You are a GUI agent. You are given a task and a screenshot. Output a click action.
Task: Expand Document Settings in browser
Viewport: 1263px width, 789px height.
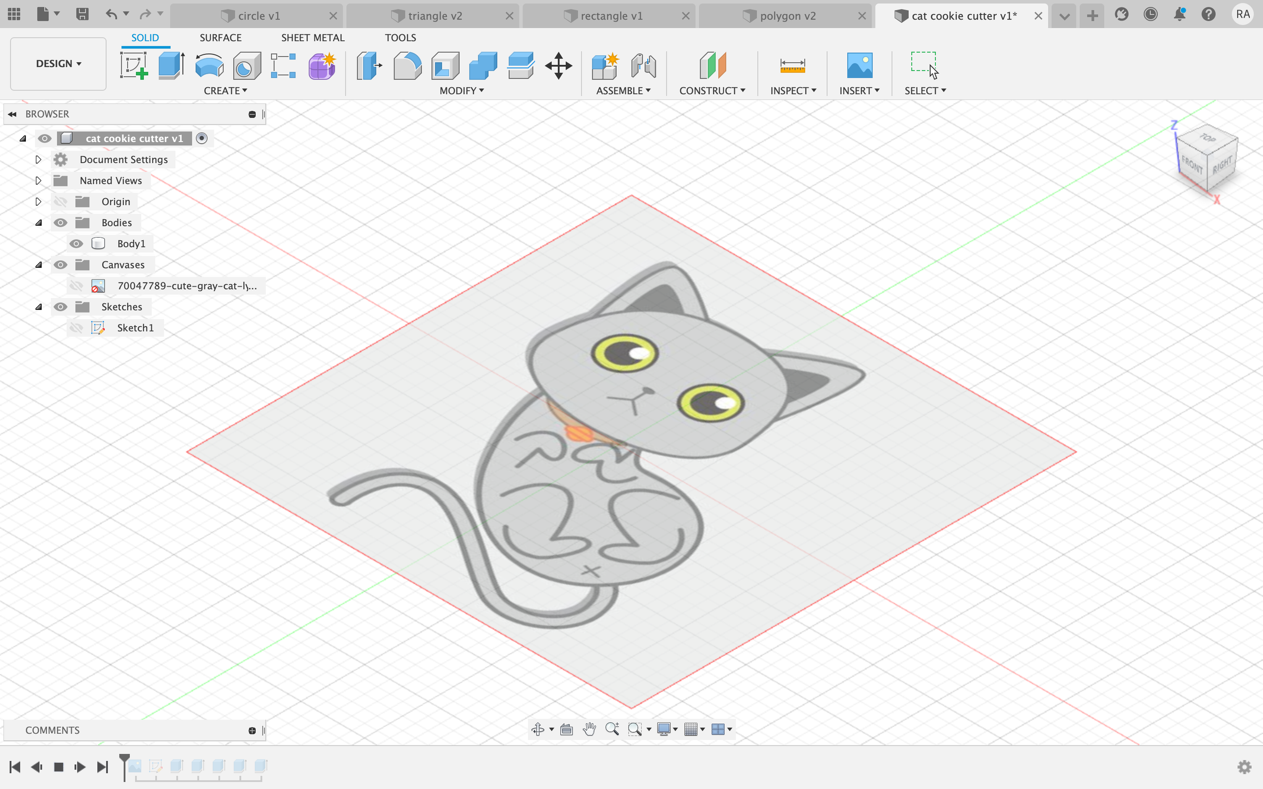38,159
